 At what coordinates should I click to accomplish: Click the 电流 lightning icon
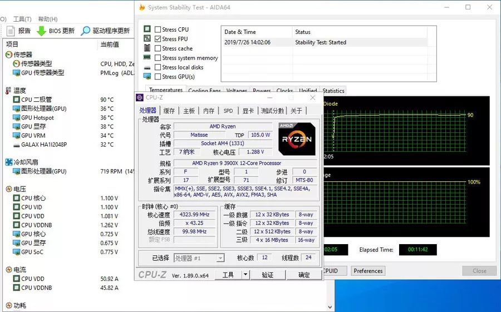coord(9,270)
